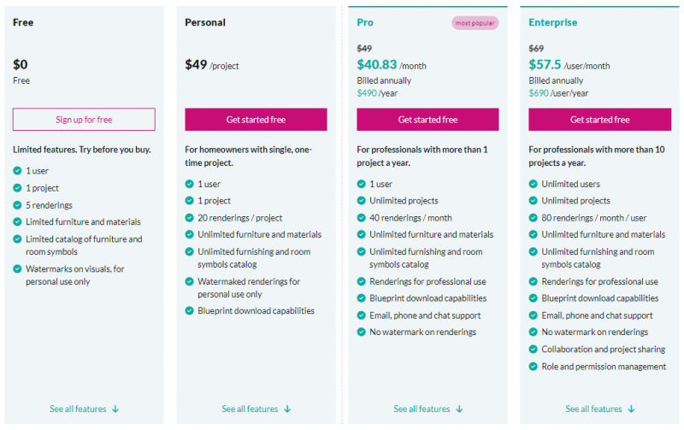The height and width of the screenshot is (430, 684).
Task: Click checkmark beside "20 renderings / project"
Action: [190, 218]
